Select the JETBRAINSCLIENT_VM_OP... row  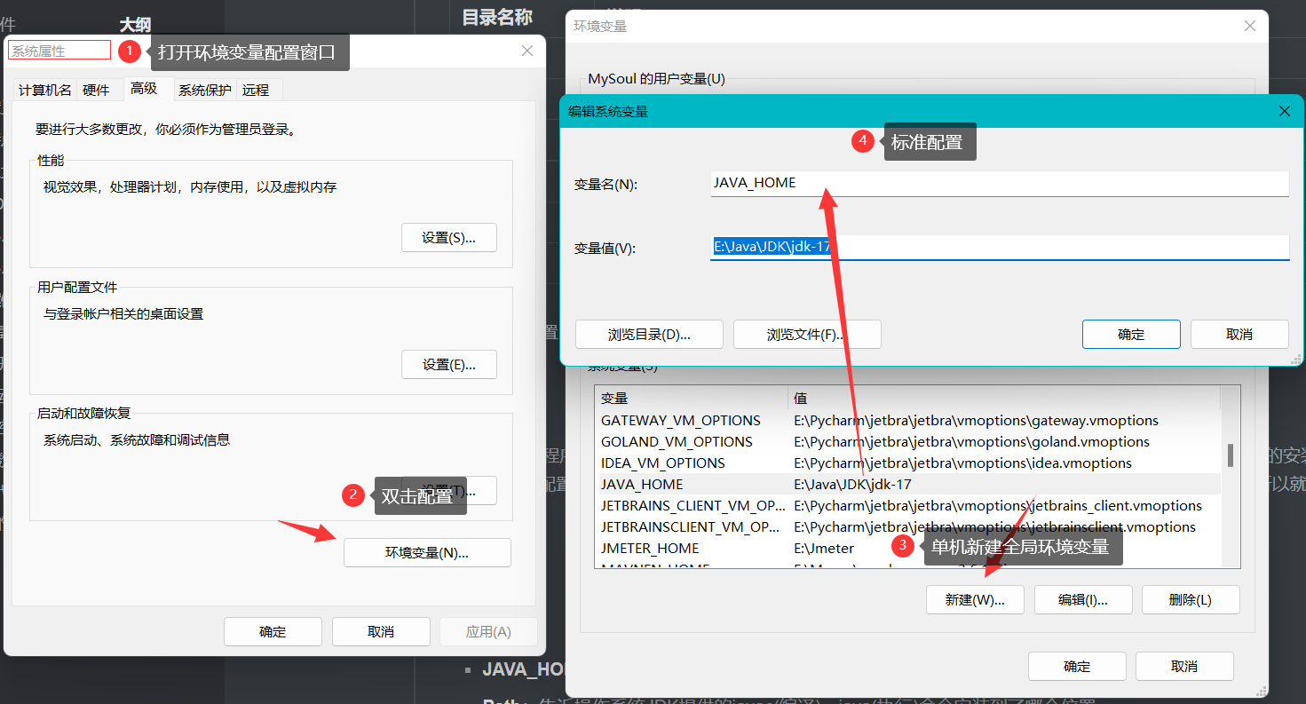(x=908, y=526)
